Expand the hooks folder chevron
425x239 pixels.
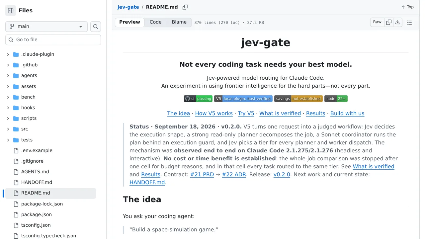point(8,108)
